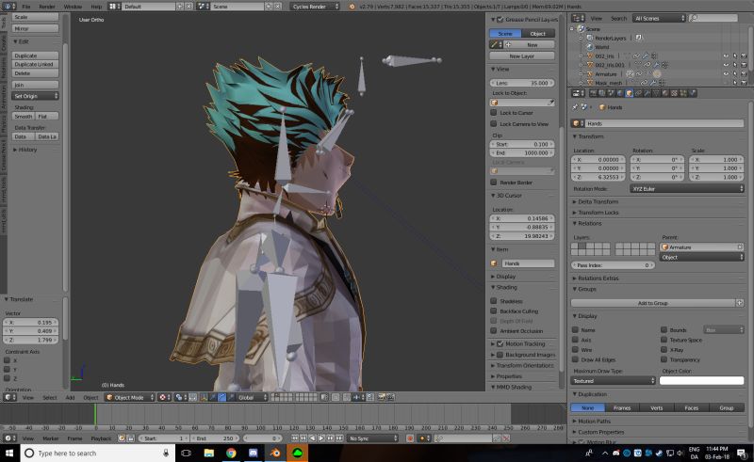Play the animation forward

[321, 438]
